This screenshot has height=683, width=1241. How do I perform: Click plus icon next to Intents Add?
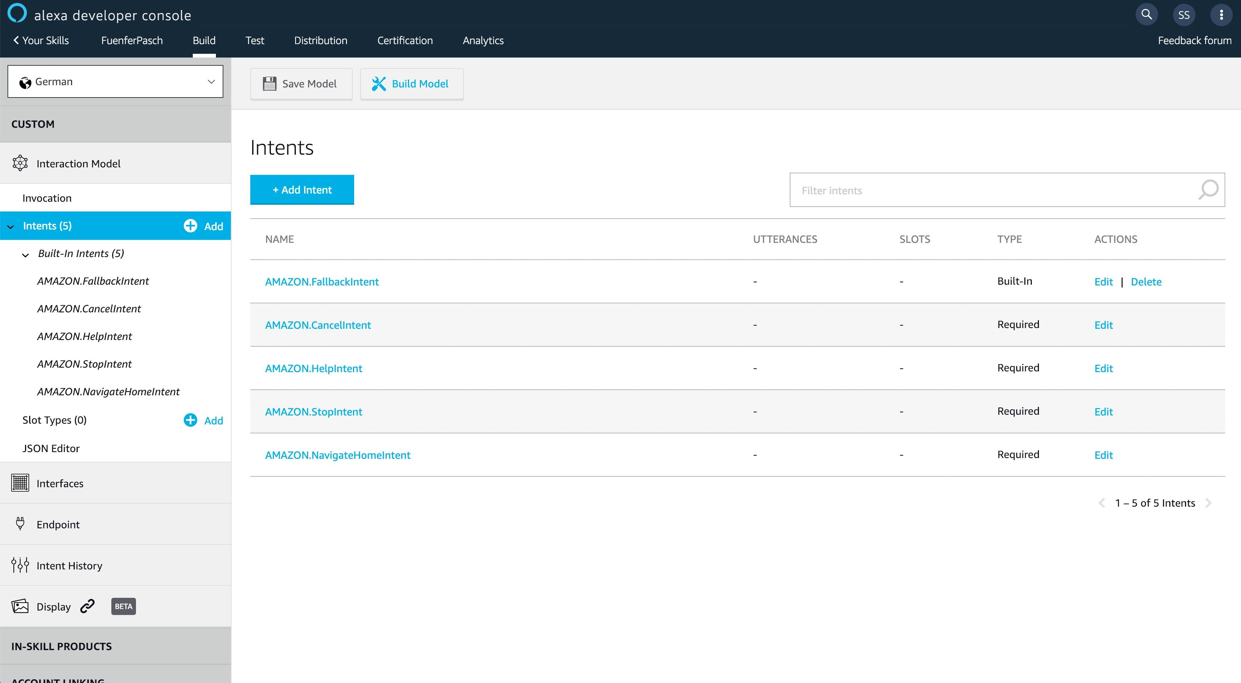pos(190,226)
